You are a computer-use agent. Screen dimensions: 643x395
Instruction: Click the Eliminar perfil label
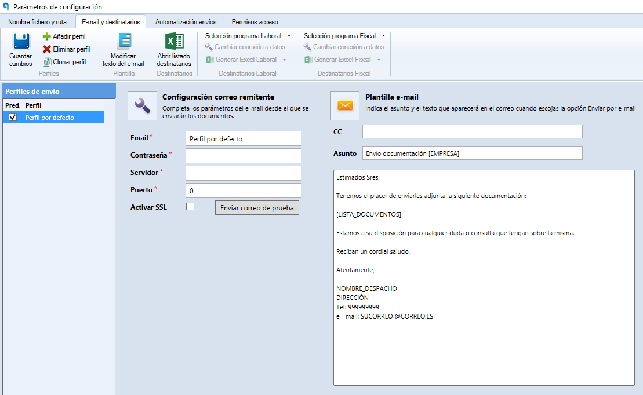71,49
